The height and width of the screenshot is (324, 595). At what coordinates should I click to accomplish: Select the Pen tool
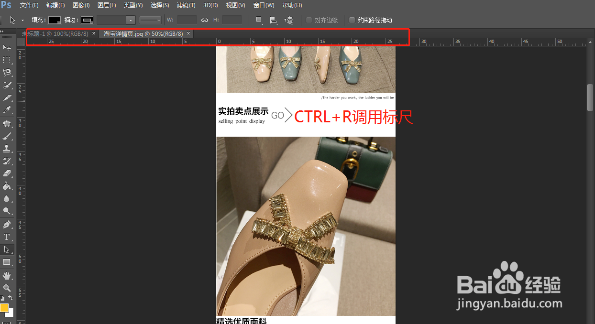[x=7, y=224]
